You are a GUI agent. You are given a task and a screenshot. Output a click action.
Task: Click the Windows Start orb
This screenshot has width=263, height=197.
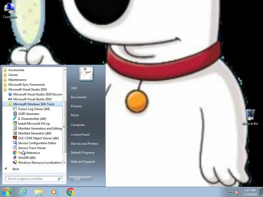tap(7, 192)
